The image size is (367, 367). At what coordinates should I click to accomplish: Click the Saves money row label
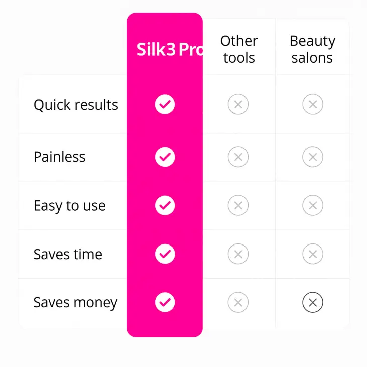tap(75, 303)
